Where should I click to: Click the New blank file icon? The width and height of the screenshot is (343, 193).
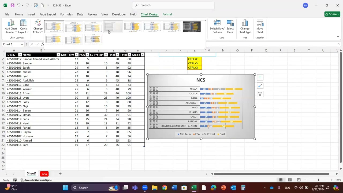(x=42, y=5)
